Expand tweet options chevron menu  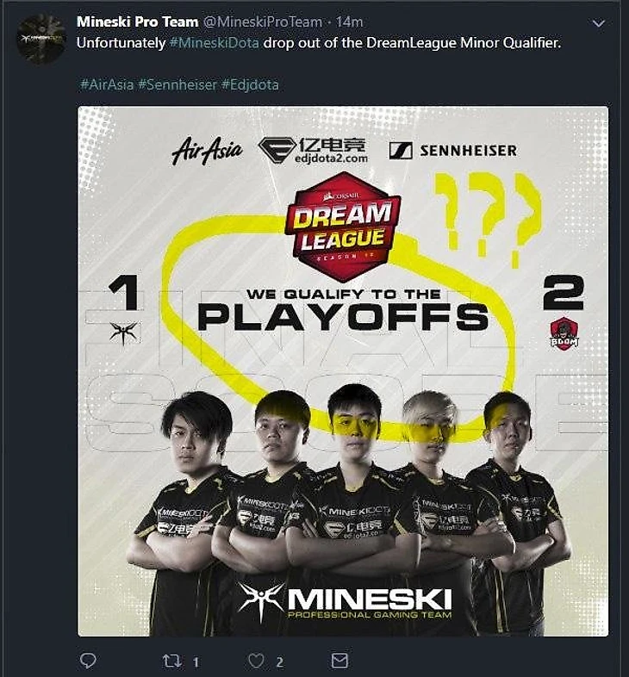pos(598,23)
